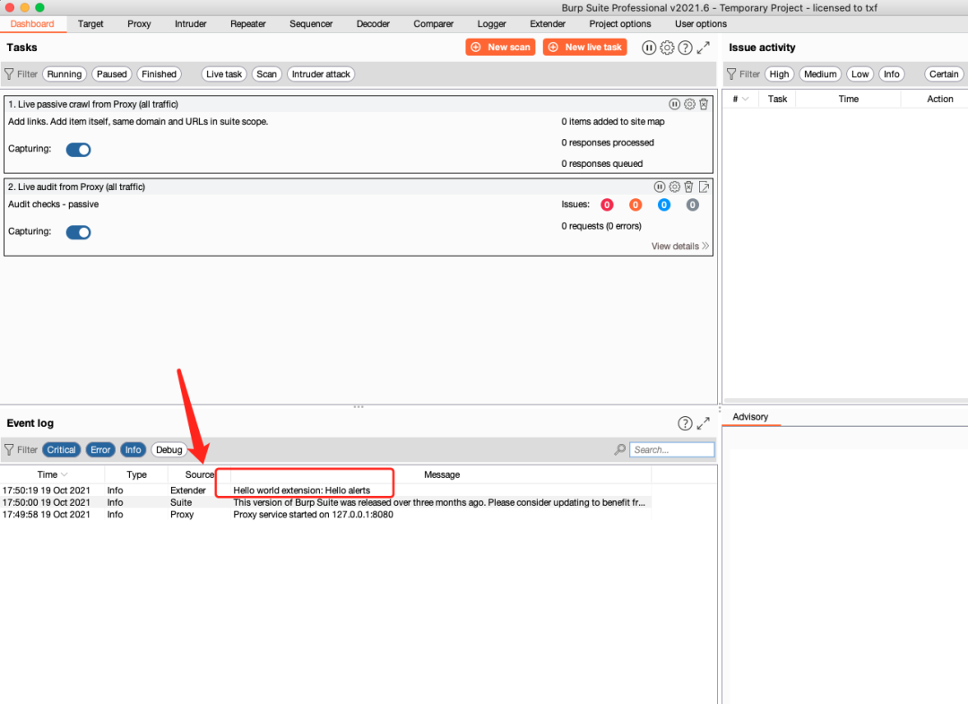Click red high-severity issues count badge
This screenshot has height=704, width=968.
click(607, 205)
